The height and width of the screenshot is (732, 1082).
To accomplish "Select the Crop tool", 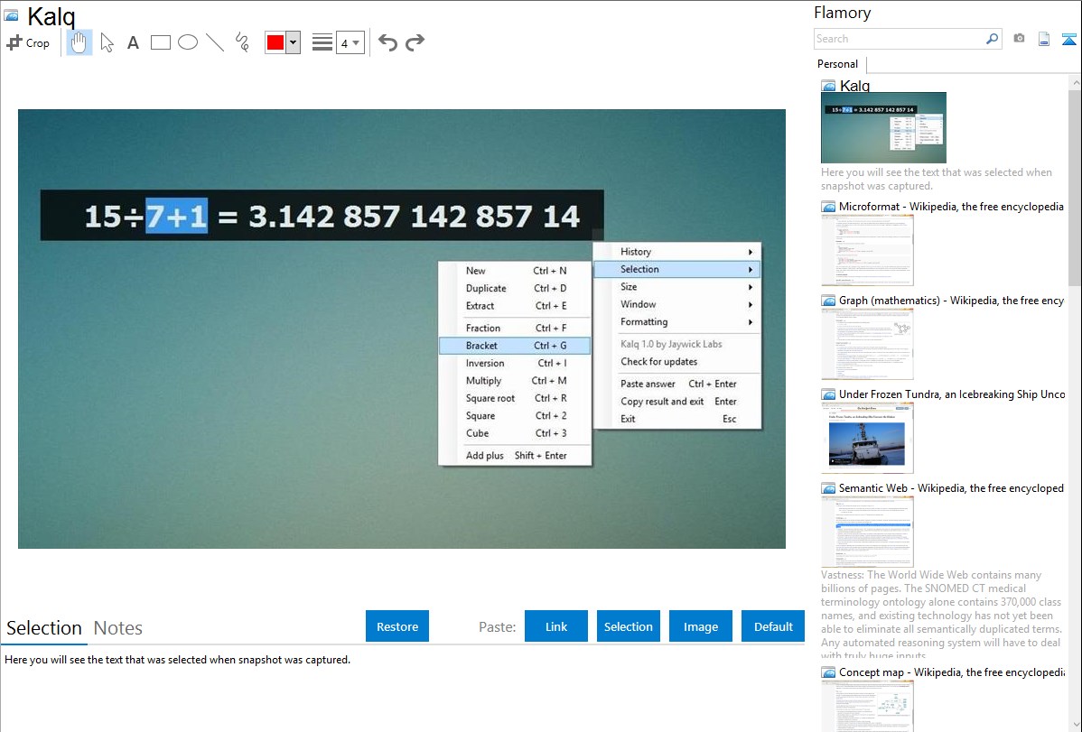I will [x=28, y=42].
